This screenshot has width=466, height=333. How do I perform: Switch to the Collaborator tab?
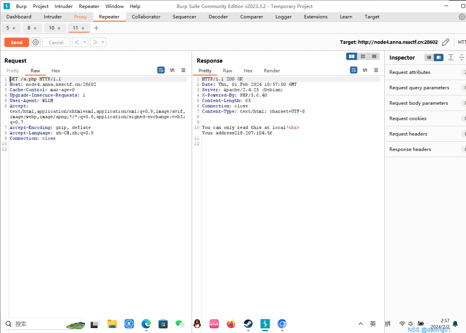[146, 17]
